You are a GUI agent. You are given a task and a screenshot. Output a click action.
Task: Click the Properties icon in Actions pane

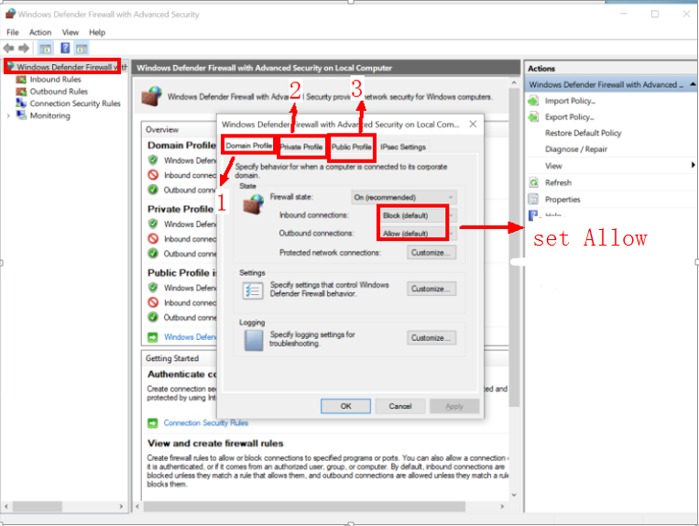coord(534,199)
